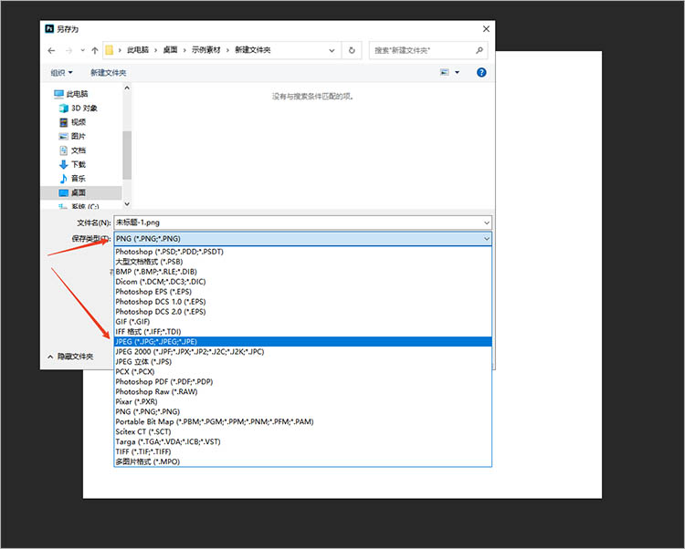Choose Photoshop PDF format
The image size is (685, 549).
click(x=302, y=382)
